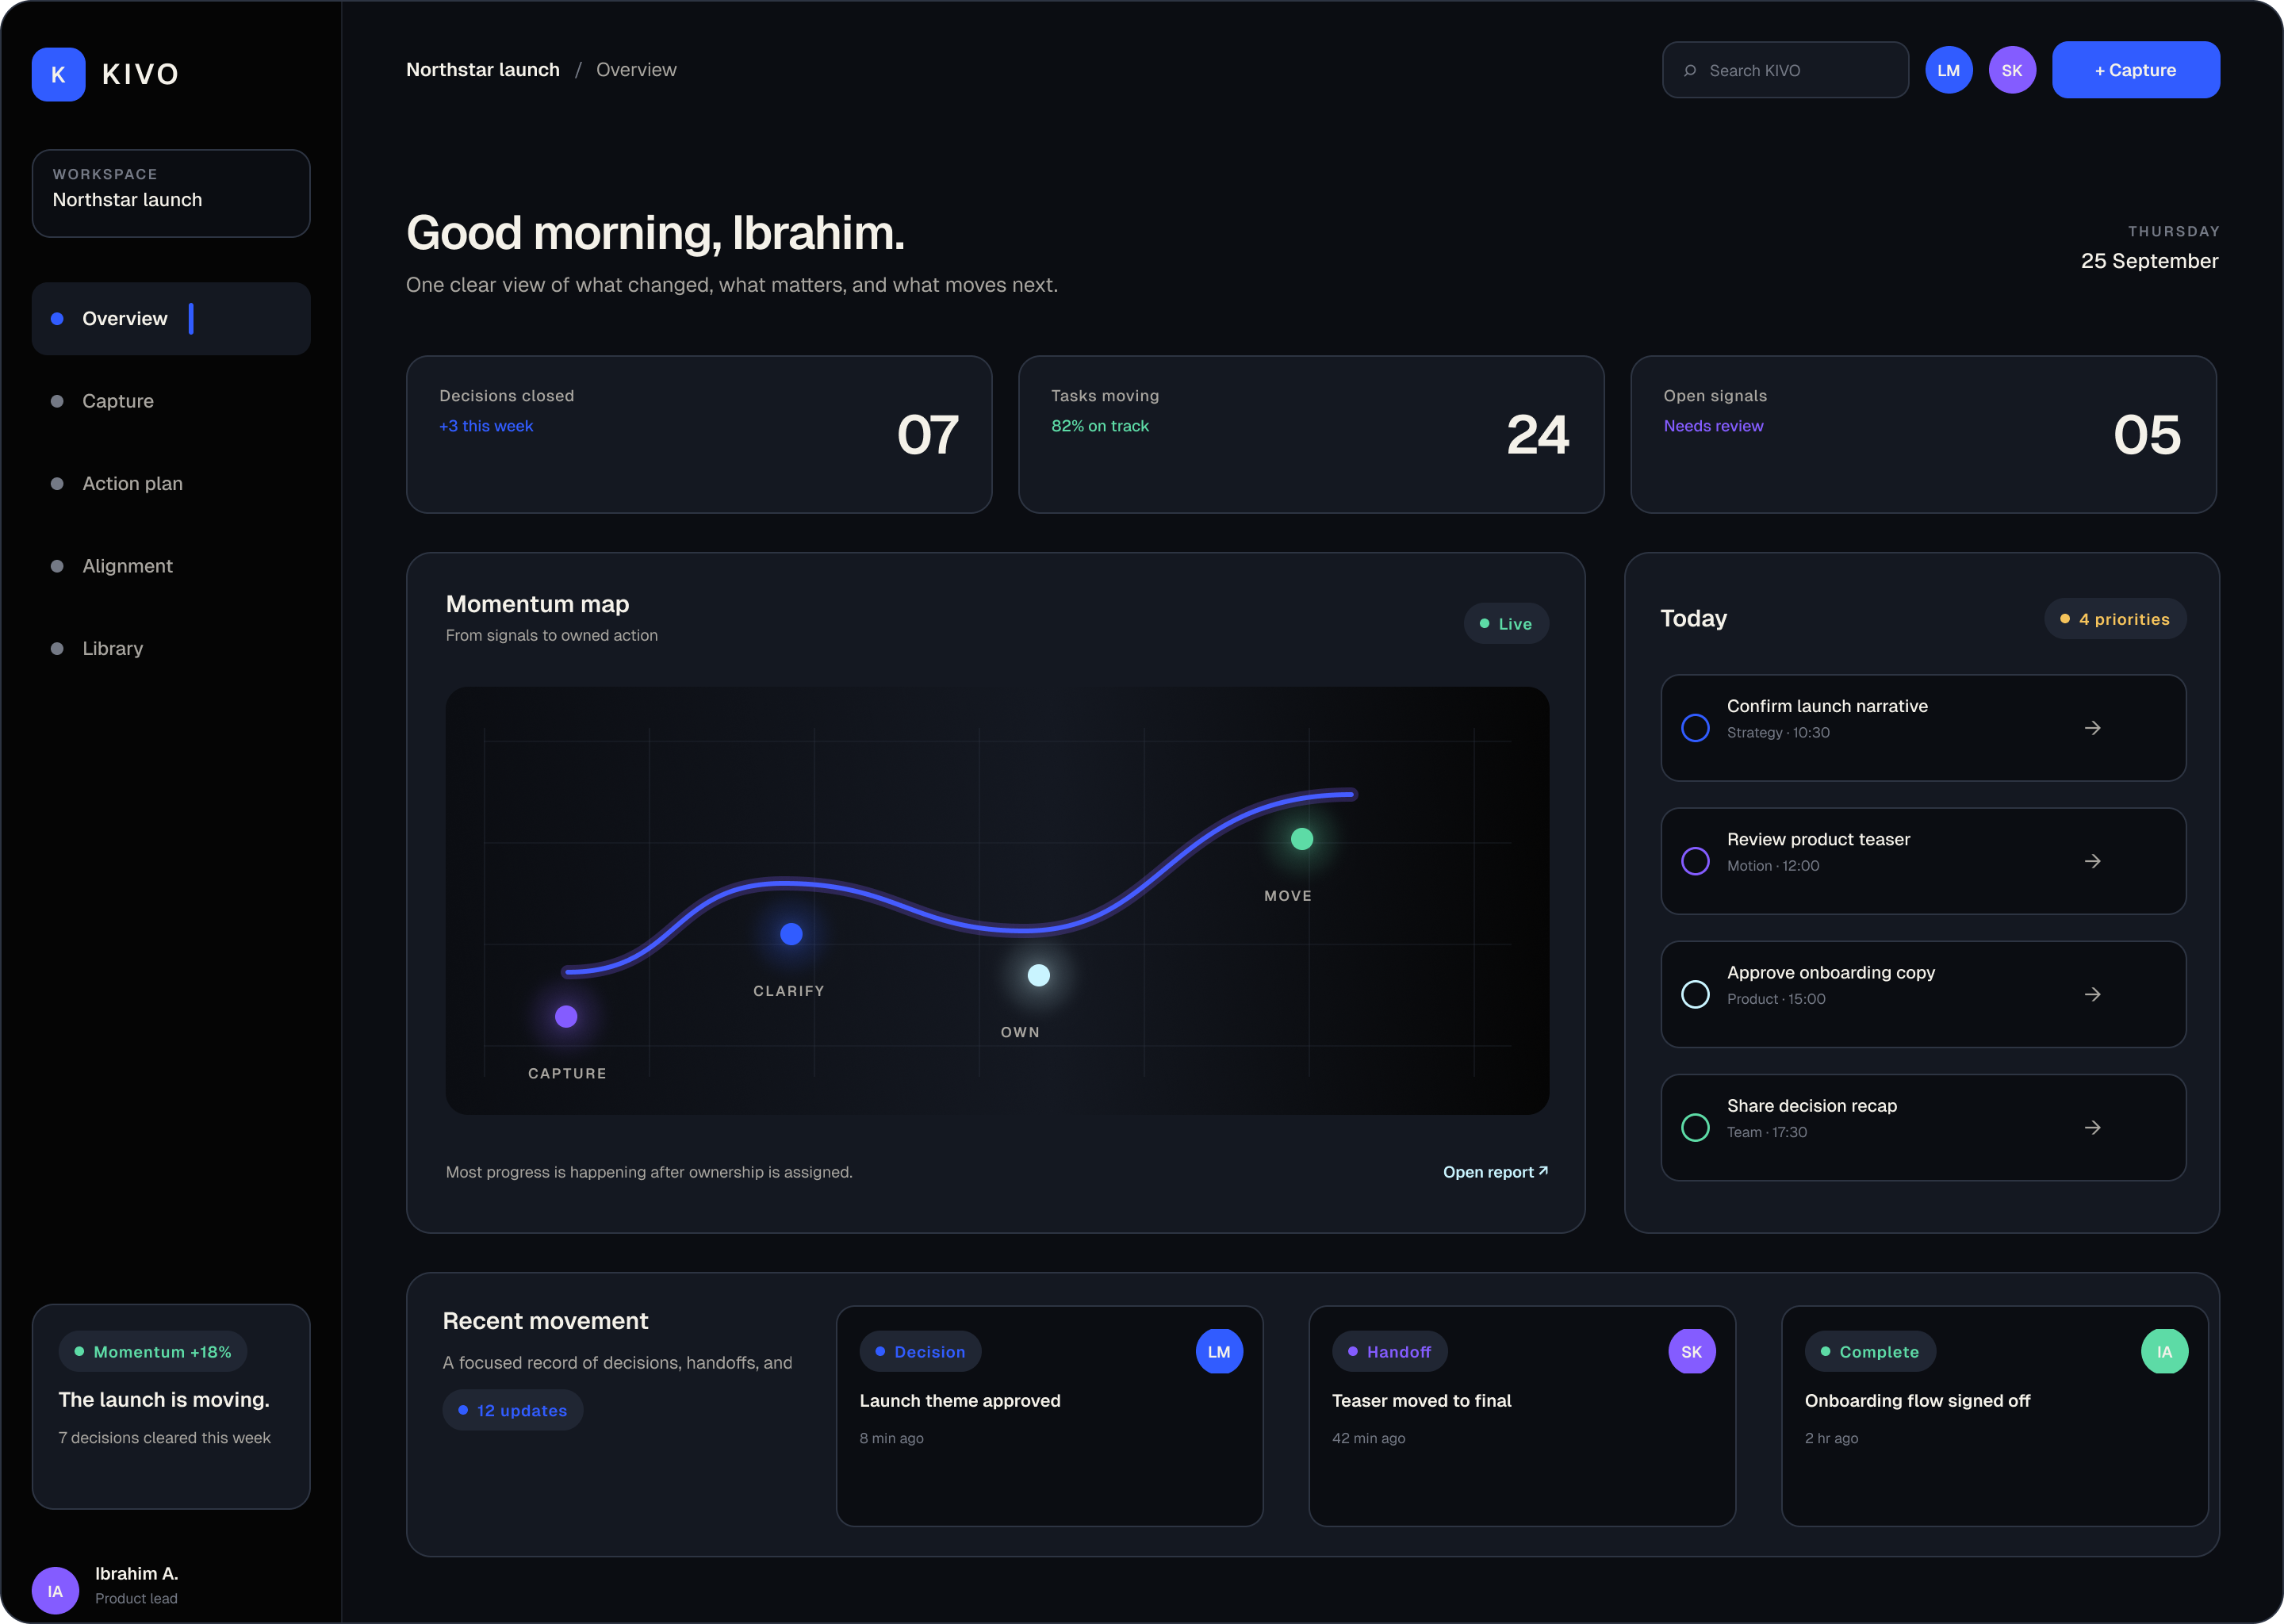Select the Own node on momentum map
Image resolution: width=2284 pixels, height=1624 pixels.
[x=1039, y=975]
